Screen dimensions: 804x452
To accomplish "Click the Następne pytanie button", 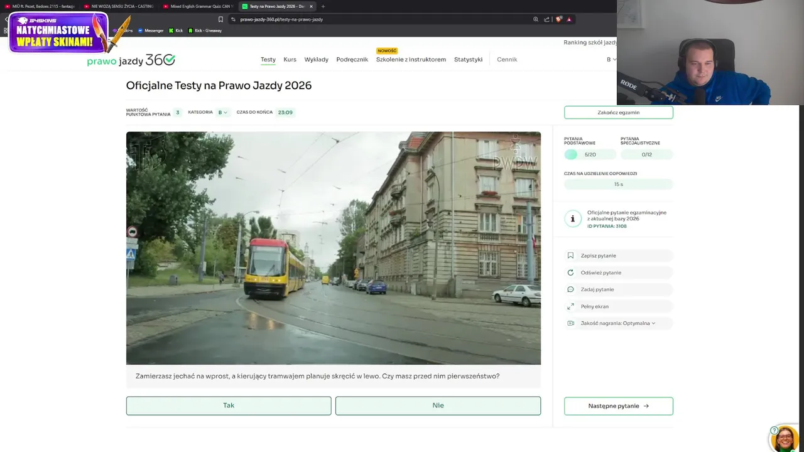I will tap(619, 406).
